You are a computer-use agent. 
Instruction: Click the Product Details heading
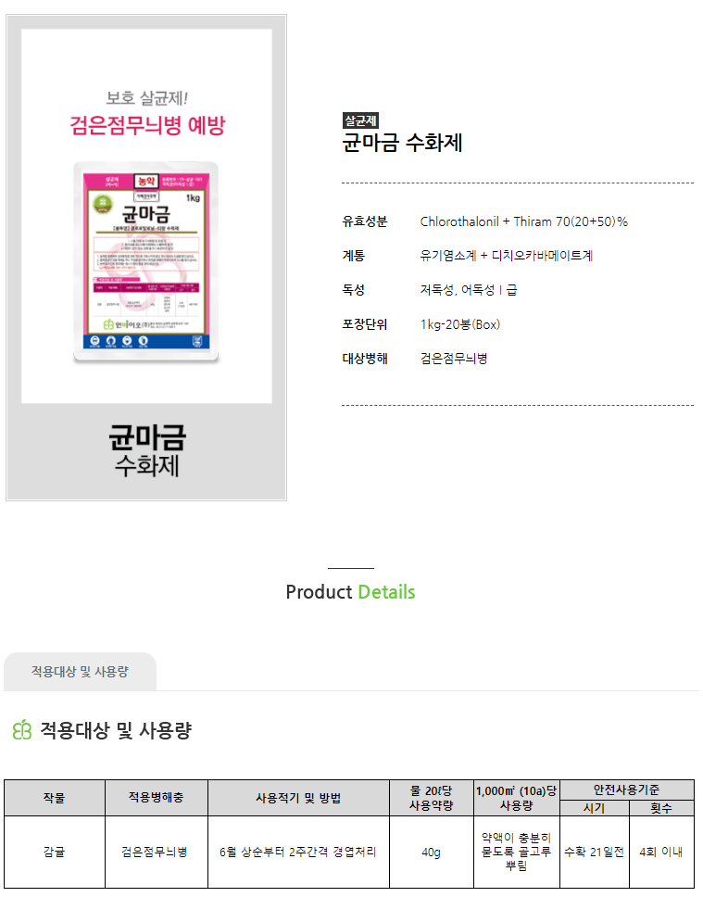(x=351, y=592)
